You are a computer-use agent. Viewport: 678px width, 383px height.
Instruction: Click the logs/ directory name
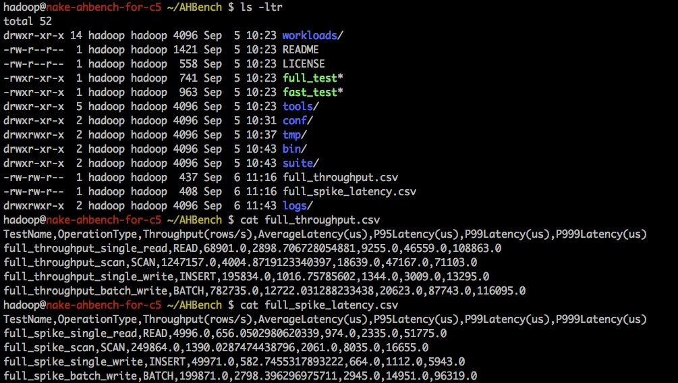click(x=298, y=205)
